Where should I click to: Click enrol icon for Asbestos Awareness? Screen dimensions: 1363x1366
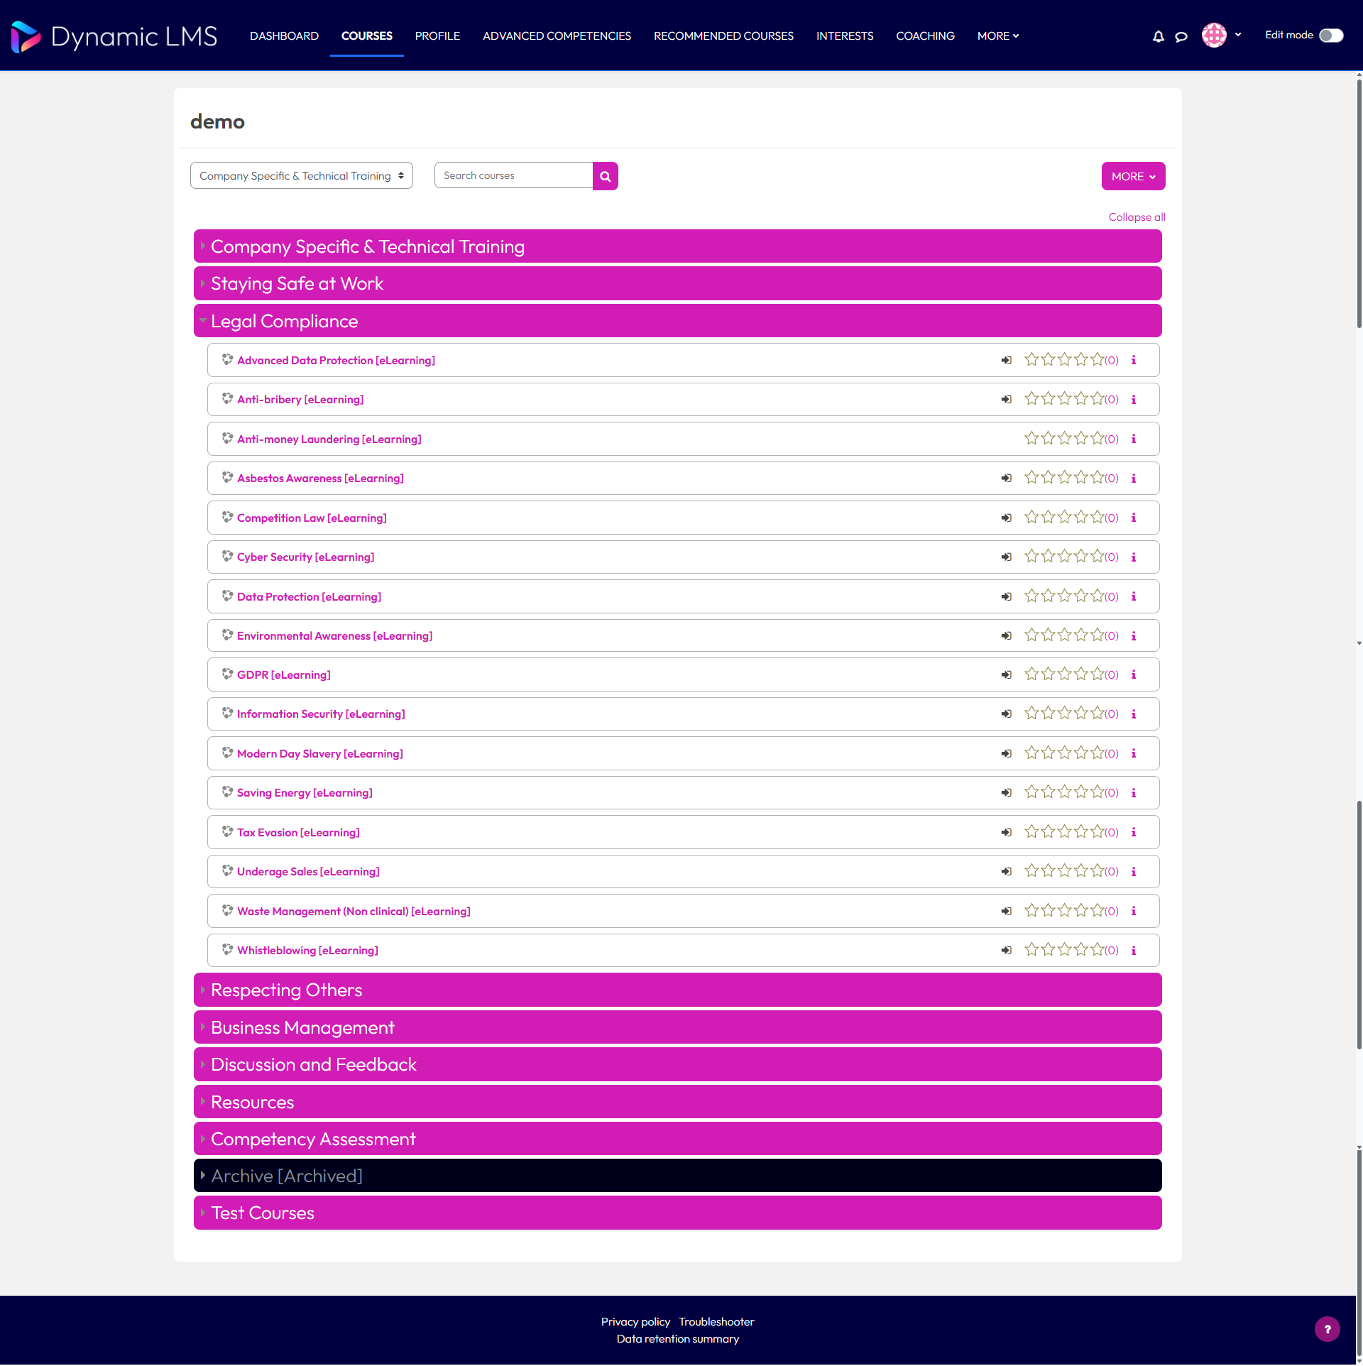[1006, 478]
